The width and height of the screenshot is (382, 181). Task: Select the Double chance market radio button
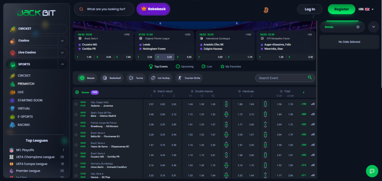click(192, 91)
